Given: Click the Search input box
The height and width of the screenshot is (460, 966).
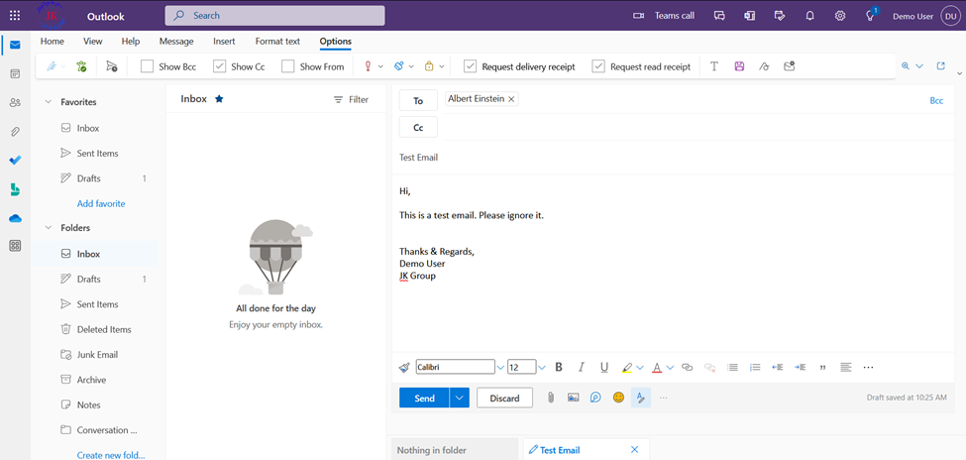Looking at the screenshot, I should point(275,16).
